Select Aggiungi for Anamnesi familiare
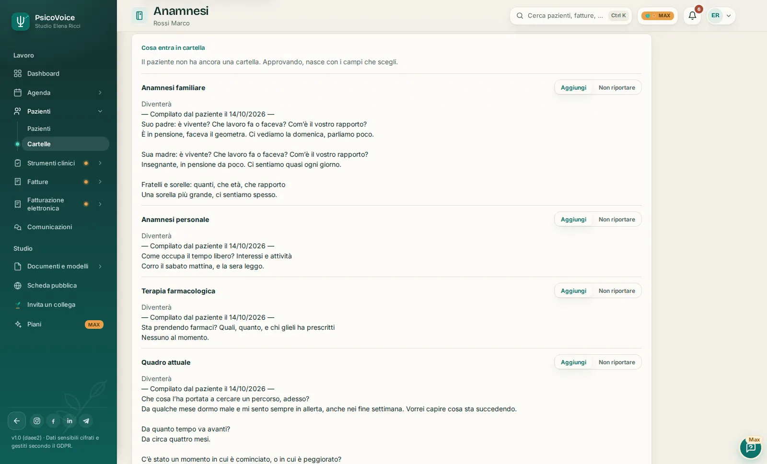This screenshot has width=767, height=464. point(573,88)
